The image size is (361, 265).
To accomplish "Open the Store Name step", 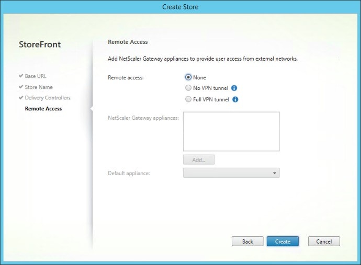I will click(x=39, y=87).
